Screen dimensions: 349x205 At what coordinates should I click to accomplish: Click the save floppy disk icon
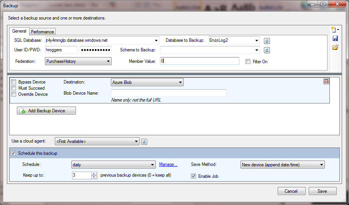[335, 38]
